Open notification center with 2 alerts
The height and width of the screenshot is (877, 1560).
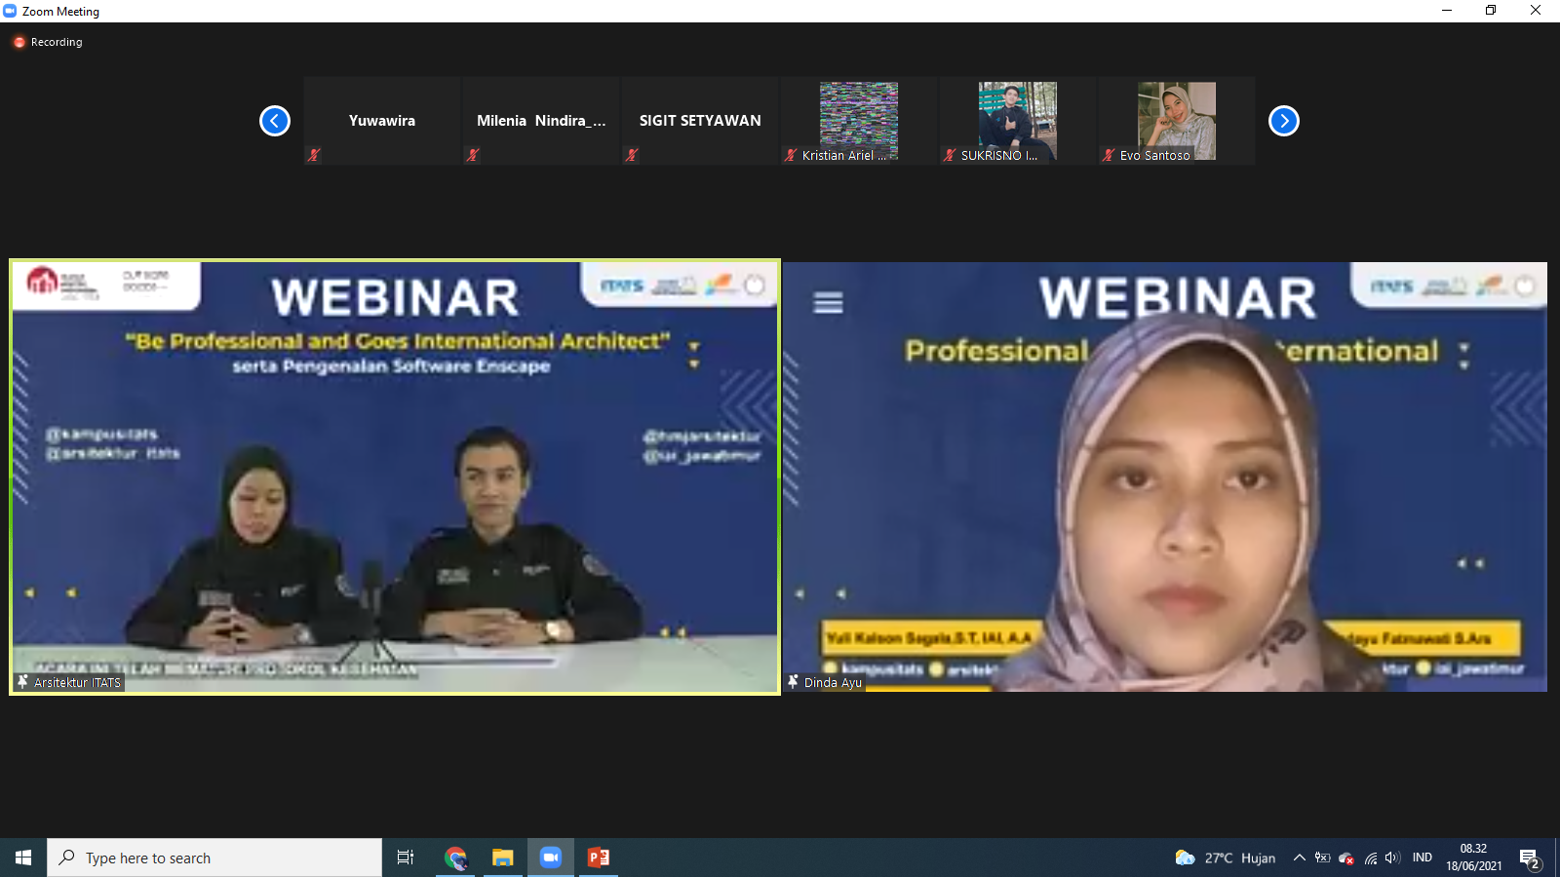point(1529,858)
